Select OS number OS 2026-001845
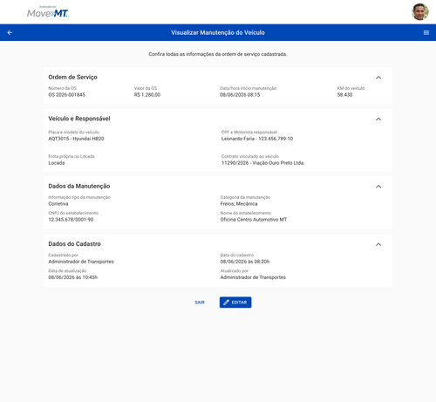The width and height of the screenshot is (436, 402). click(66, 95)
